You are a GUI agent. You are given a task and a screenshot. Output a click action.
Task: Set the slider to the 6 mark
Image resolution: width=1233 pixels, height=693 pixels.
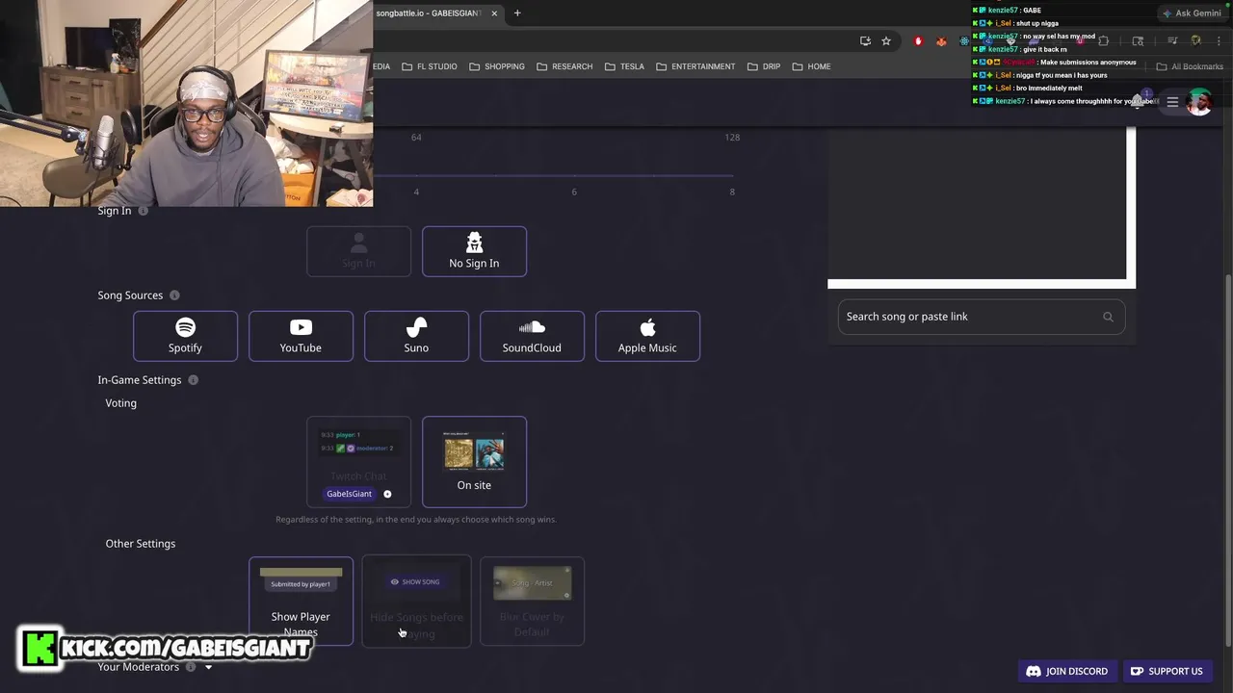click(574, 176)
